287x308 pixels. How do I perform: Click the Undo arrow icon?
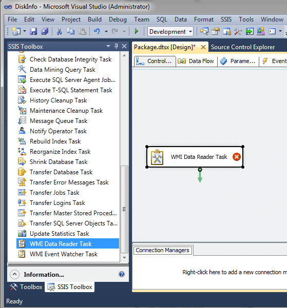(x=97, y=31)
